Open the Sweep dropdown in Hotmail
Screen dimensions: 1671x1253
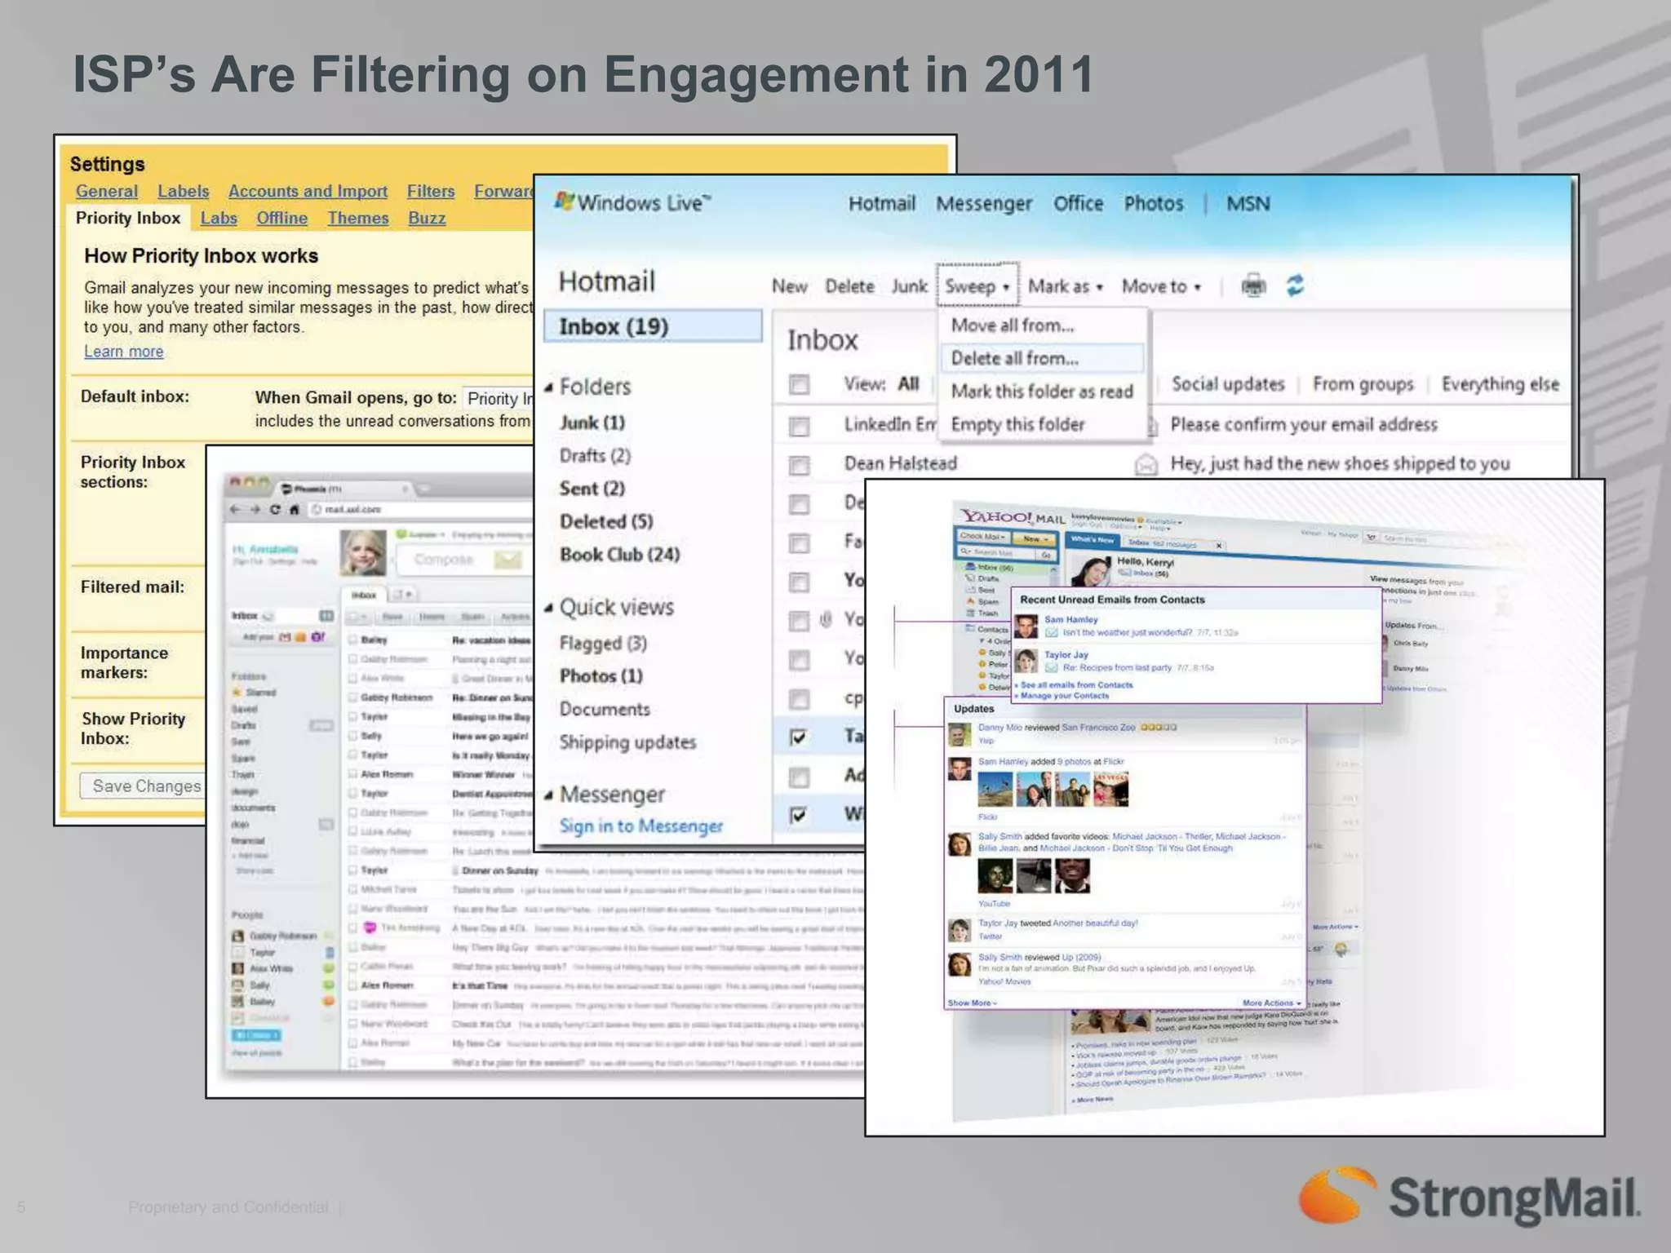[977, 286]
